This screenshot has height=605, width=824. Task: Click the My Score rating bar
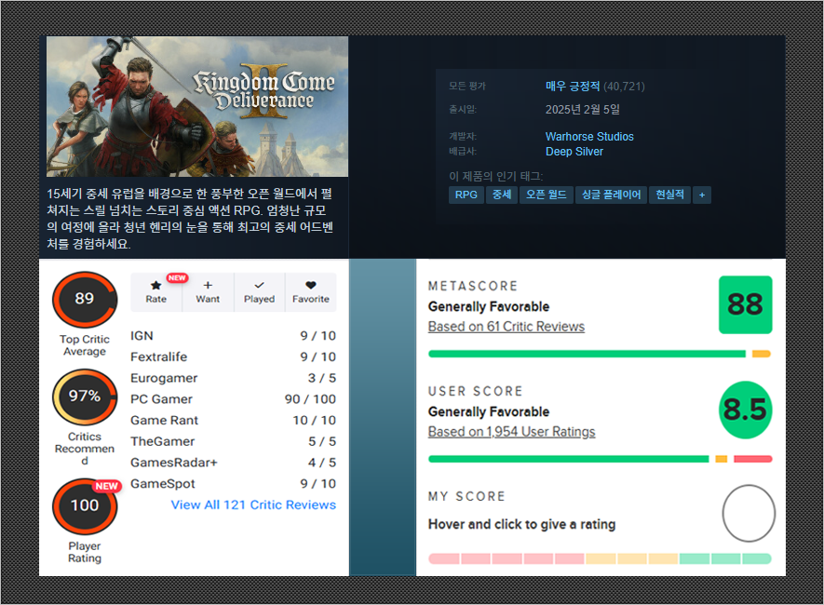[600, 558]
